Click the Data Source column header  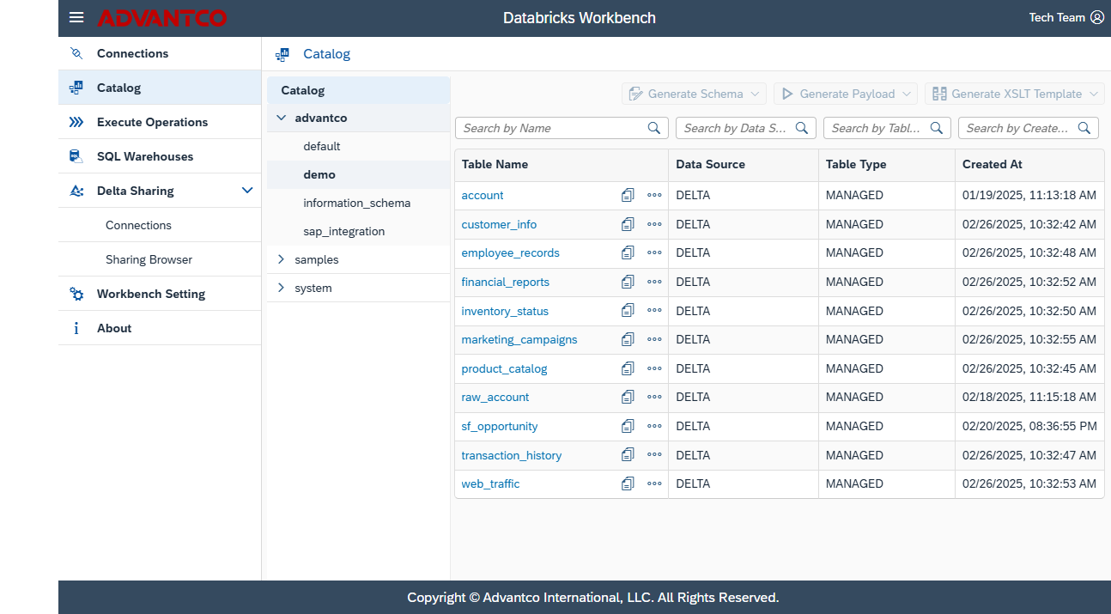tap(744, 164)
